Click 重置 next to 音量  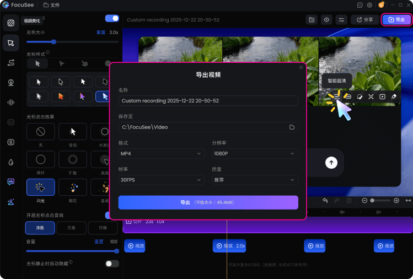(99, 242)
